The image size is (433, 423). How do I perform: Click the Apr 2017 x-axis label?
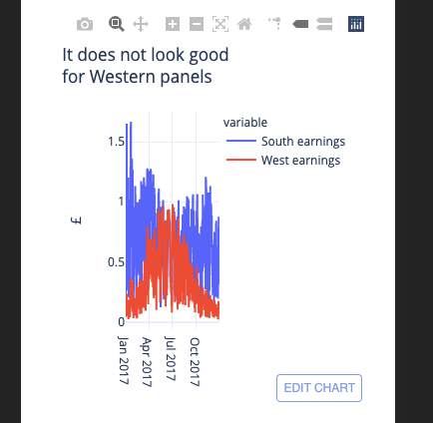click(147, 362)
